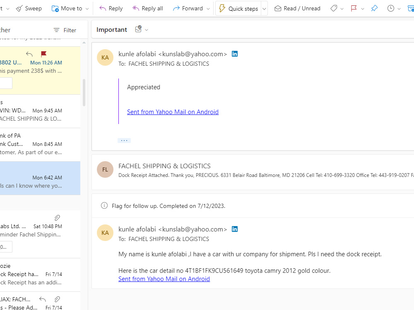414x310 pixels.
Task: Expand the tag categories dropdown
Action: (342, 9)
